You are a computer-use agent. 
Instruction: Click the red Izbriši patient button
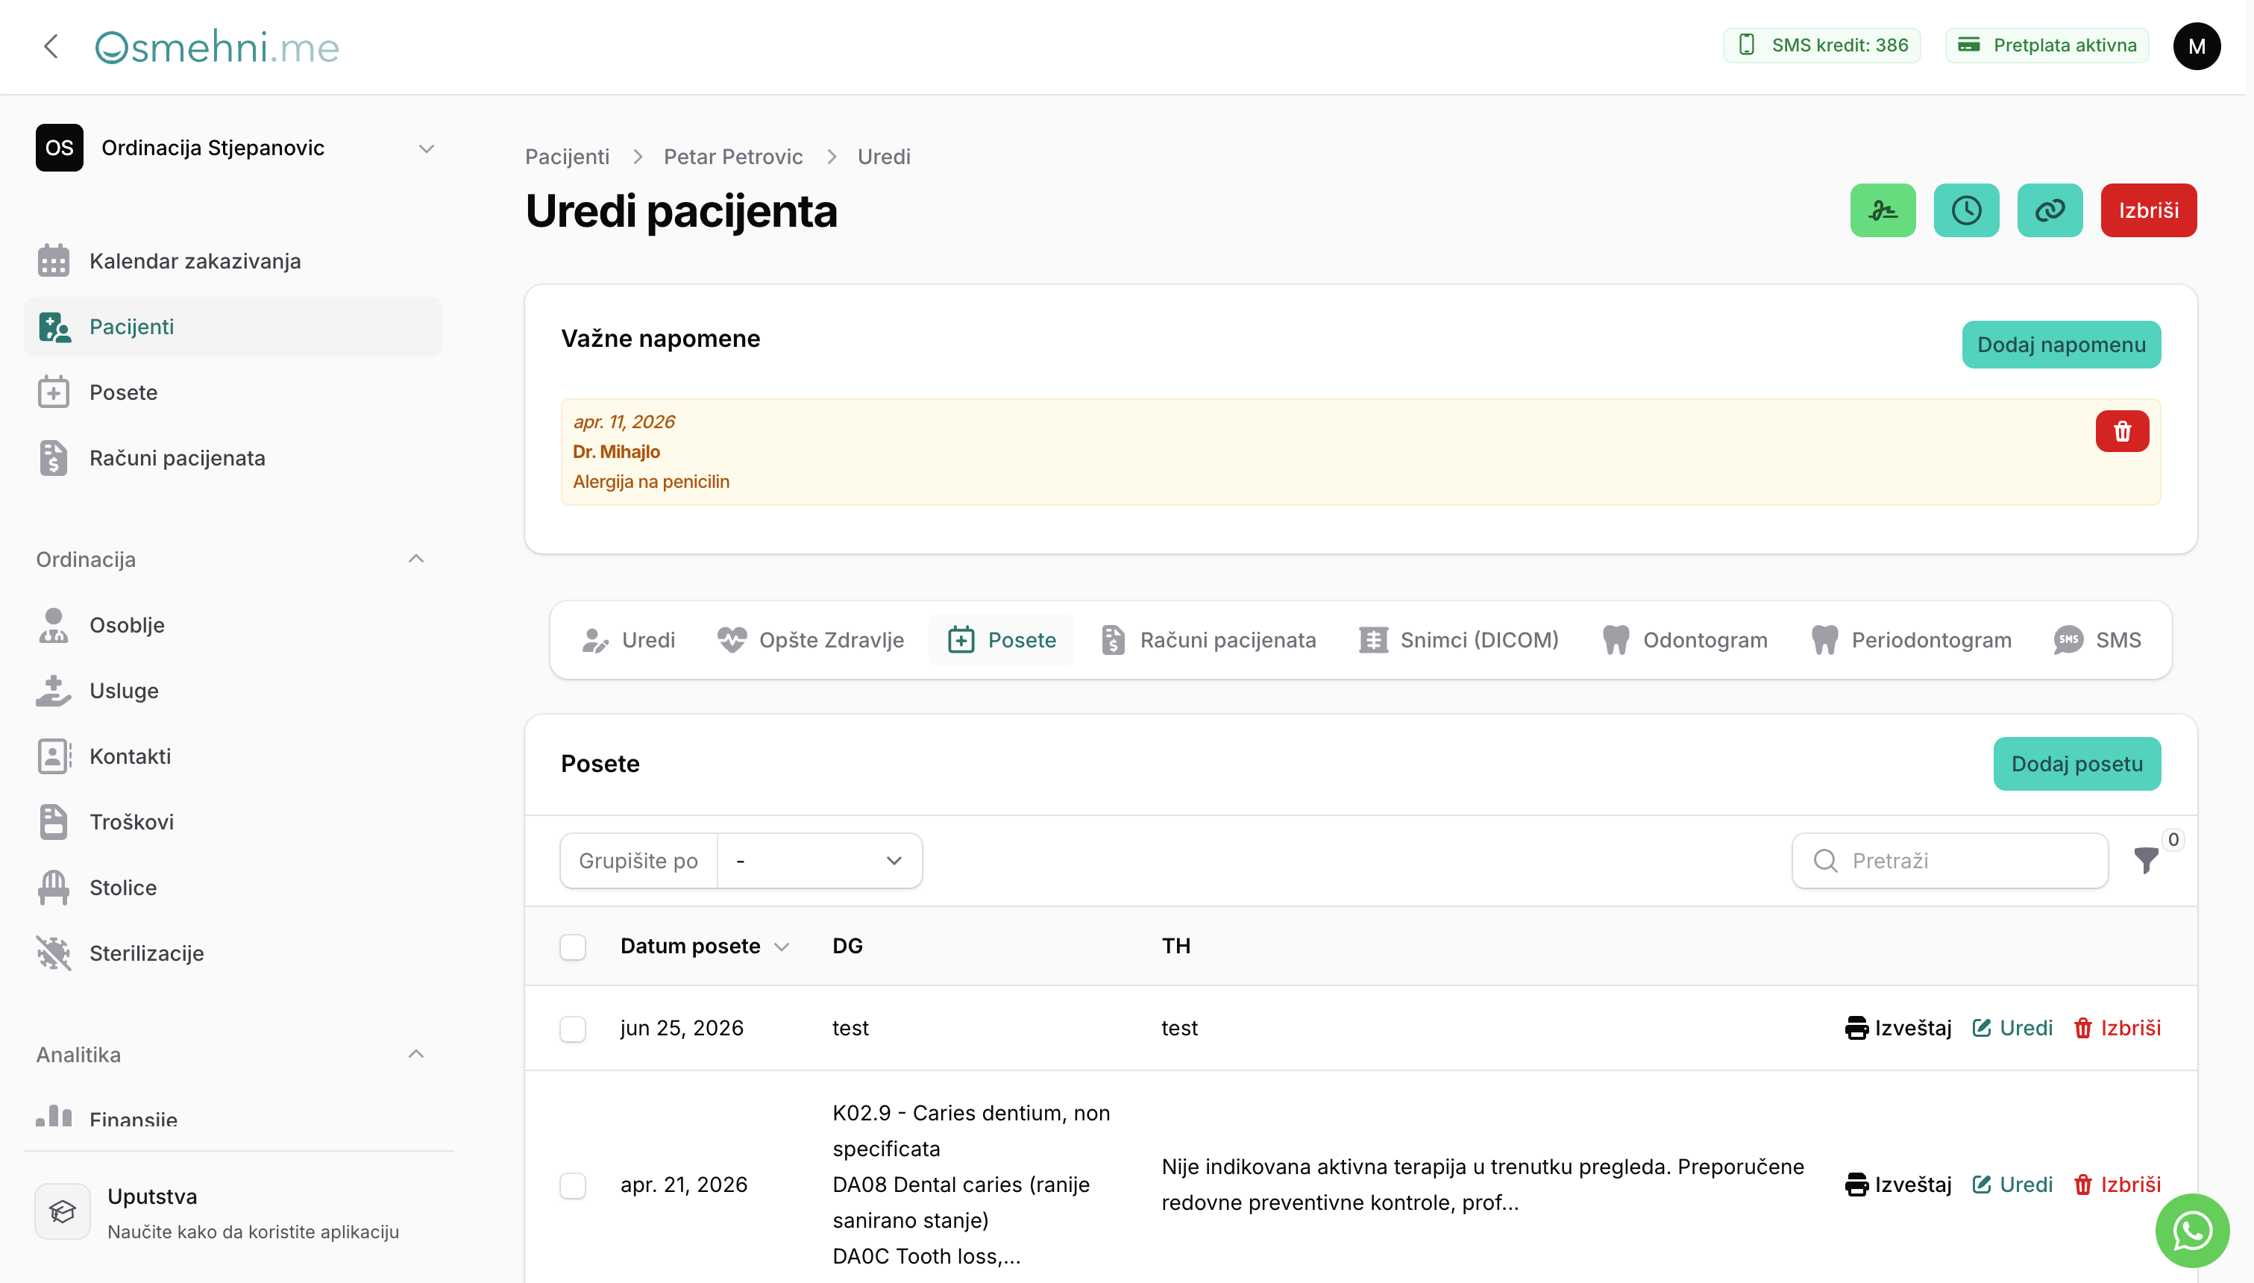click(2148, 210)
